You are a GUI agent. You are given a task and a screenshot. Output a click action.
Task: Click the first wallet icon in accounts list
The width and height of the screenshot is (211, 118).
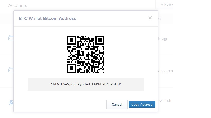tap(11, 38)
